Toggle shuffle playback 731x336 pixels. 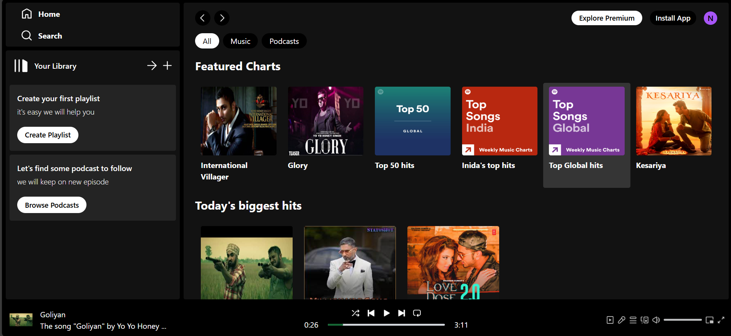tap(355, 313)
